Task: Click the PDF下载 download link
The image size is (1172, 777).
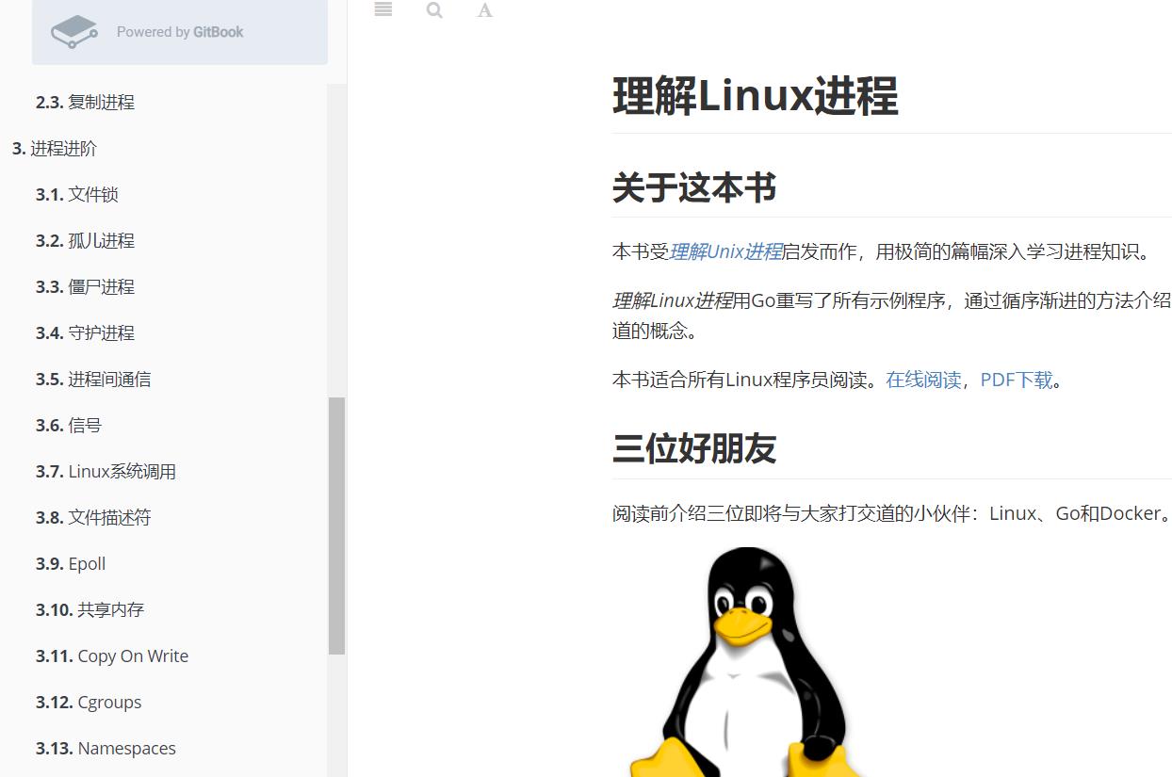Action: (1016, 380)
